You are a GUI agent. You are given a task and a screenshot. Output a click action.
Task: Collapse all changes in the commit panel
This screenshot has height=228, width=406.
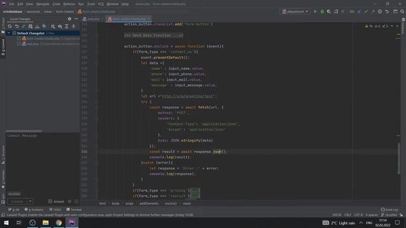coord(74,27)
